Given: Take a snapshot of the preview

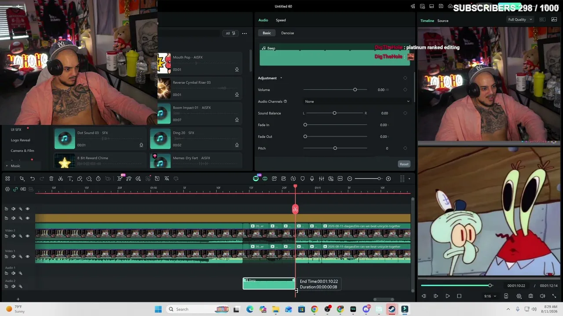Looking at the screenshot, I should pos(531,296).
